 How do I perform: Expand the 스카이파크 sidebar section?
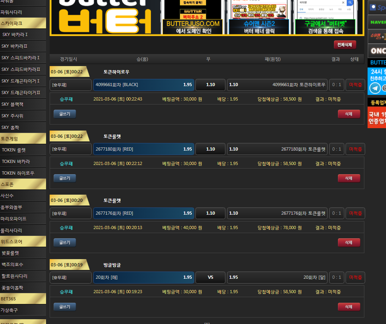[23, 24]
